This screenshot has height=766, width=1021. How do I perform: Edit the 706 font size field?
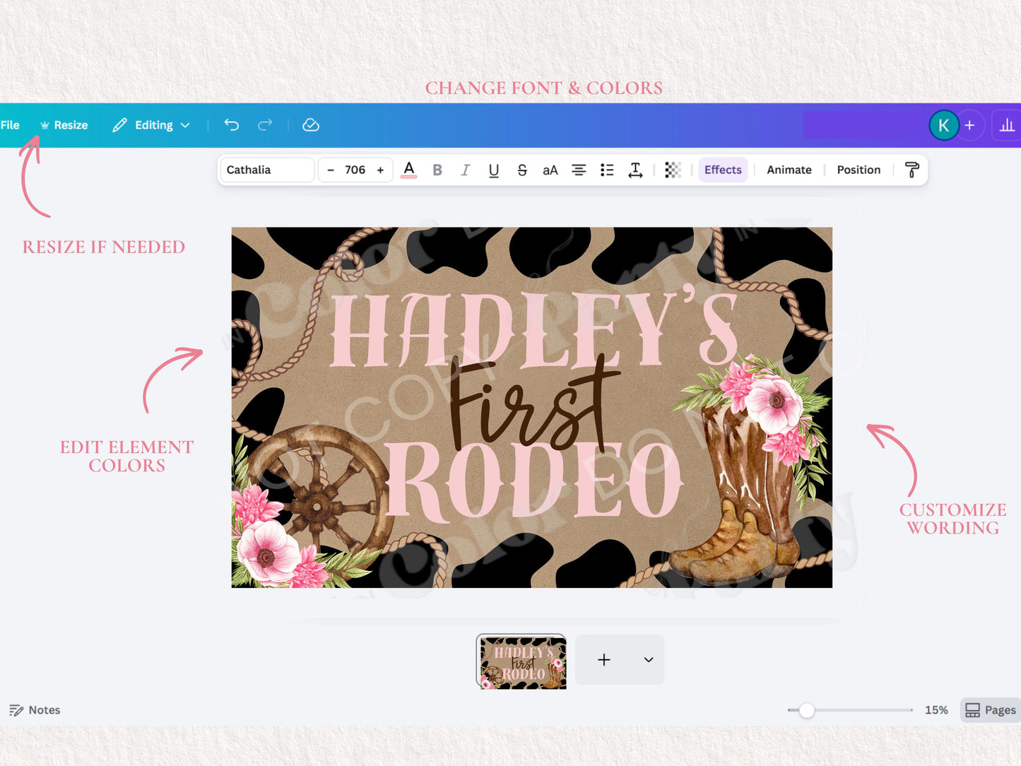pyautogui.click(x=355, y=170)
